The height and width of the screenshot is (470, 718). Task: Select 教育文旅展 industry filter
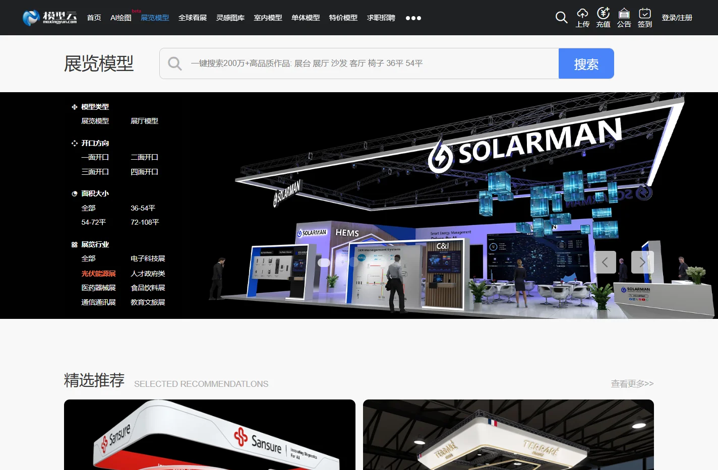coord(148,302)
